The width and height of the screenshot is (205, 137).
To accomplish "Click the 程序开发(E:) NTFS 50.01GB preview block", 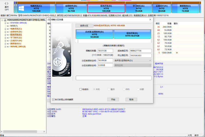I will point(132,34).
